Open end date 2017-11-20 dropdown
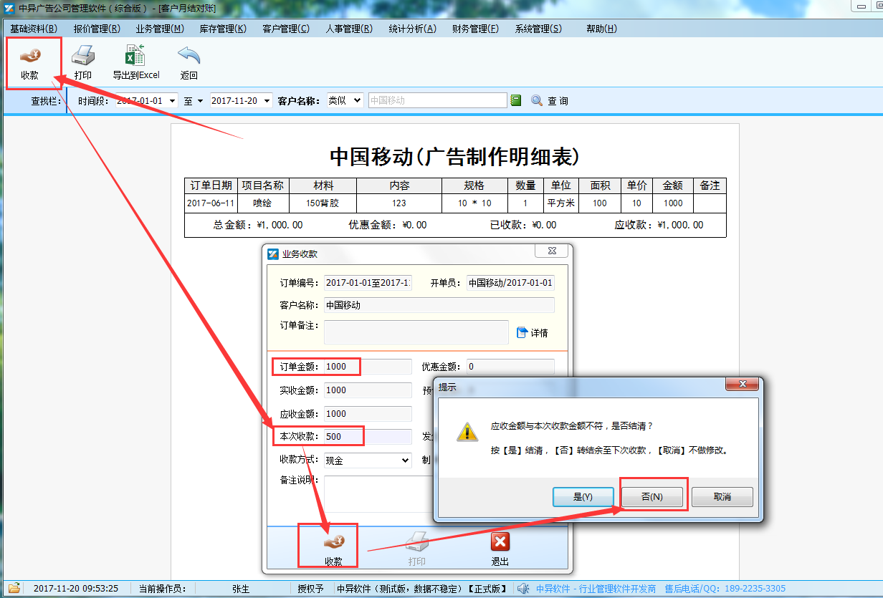 tap(267, 101)
